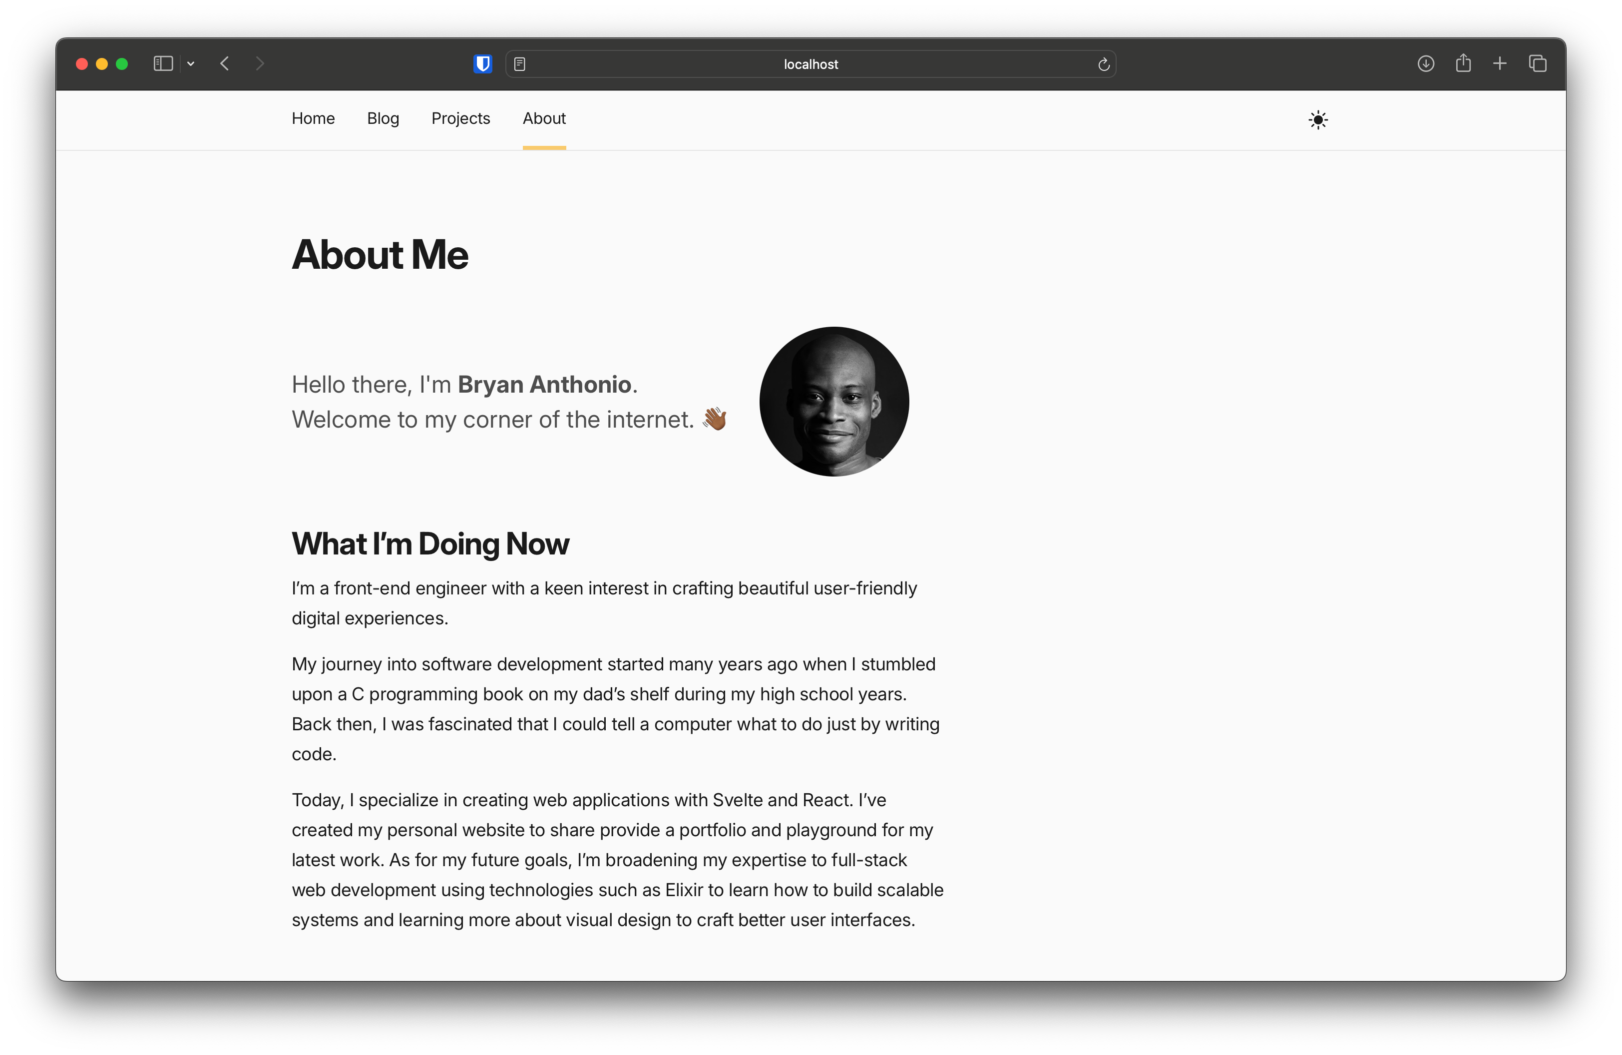Click the yellow minimize traffic light
Screen dimensions: 1622x1055
(101, 63)
